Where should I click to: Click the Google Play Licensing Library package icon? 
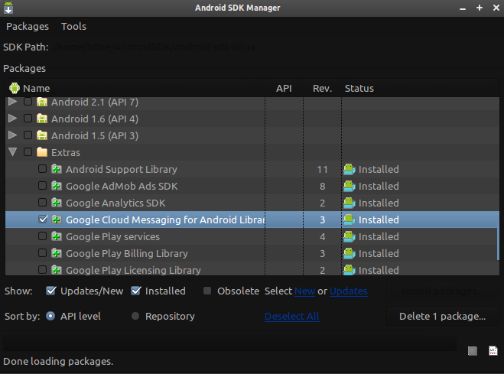57,270
